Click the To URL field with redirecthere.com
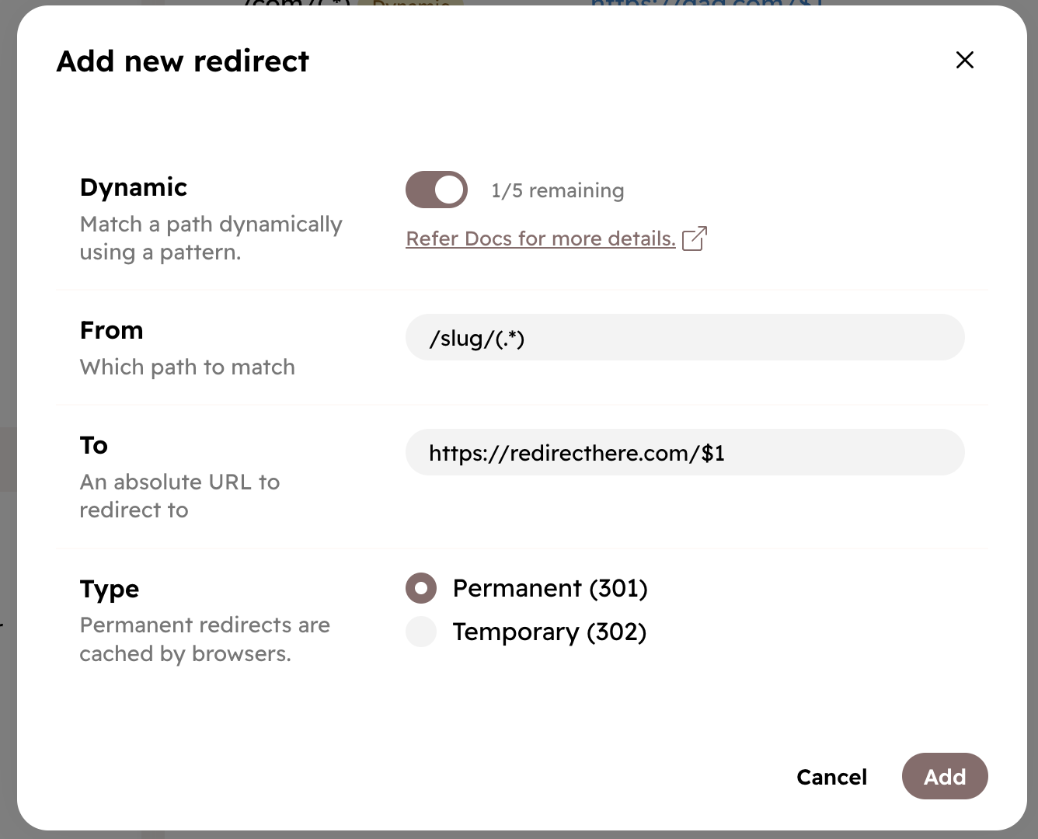The image size is (1038, 839). pos(684,453)
